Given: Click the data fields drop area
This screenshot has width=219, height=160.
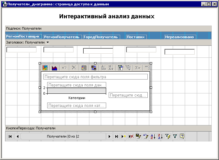Looking at the screenshot, I should pyautogui.click(x=77, y=85).
